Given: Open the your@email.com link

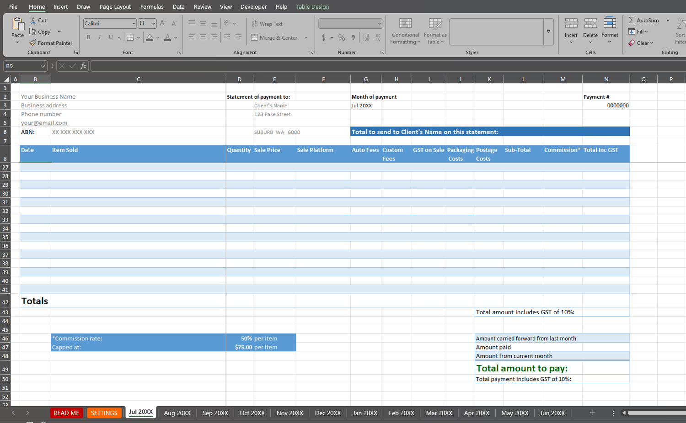Looking at the screenshot, I should pos(44,123).
